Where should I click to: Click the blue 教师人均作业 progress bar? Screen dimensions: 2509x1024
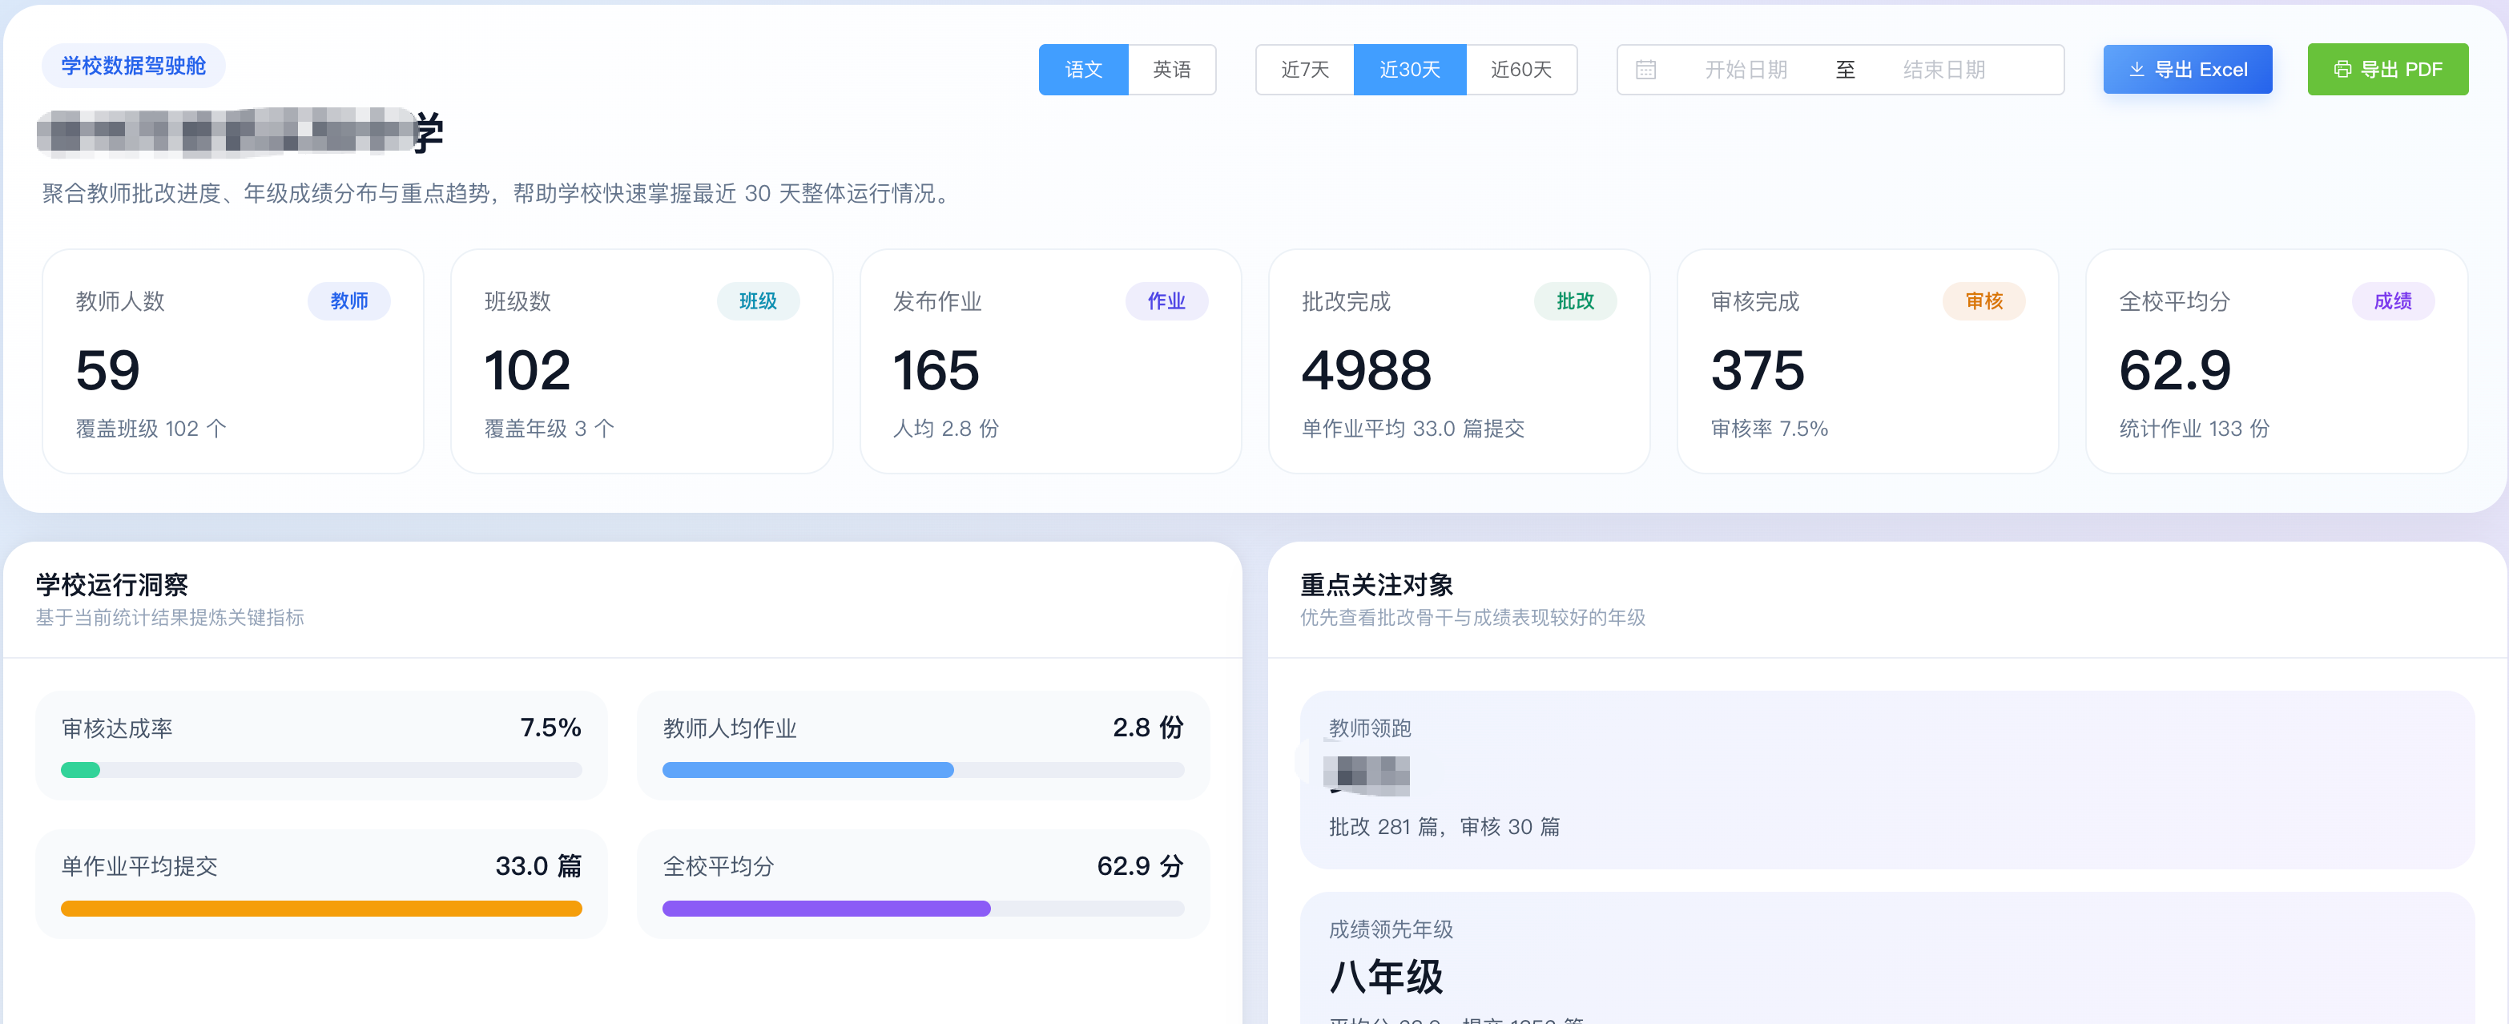point(924,770)
